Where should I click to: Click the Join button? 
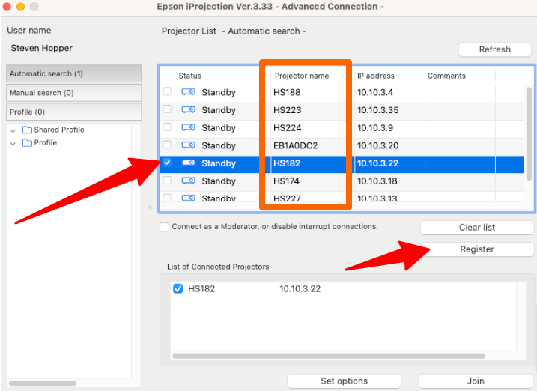[x=476, y=381]
